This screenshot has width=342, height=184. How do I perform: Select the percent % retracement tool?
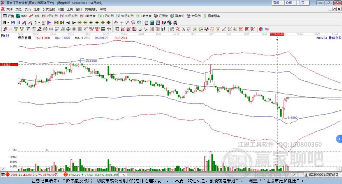pos(183,29)
